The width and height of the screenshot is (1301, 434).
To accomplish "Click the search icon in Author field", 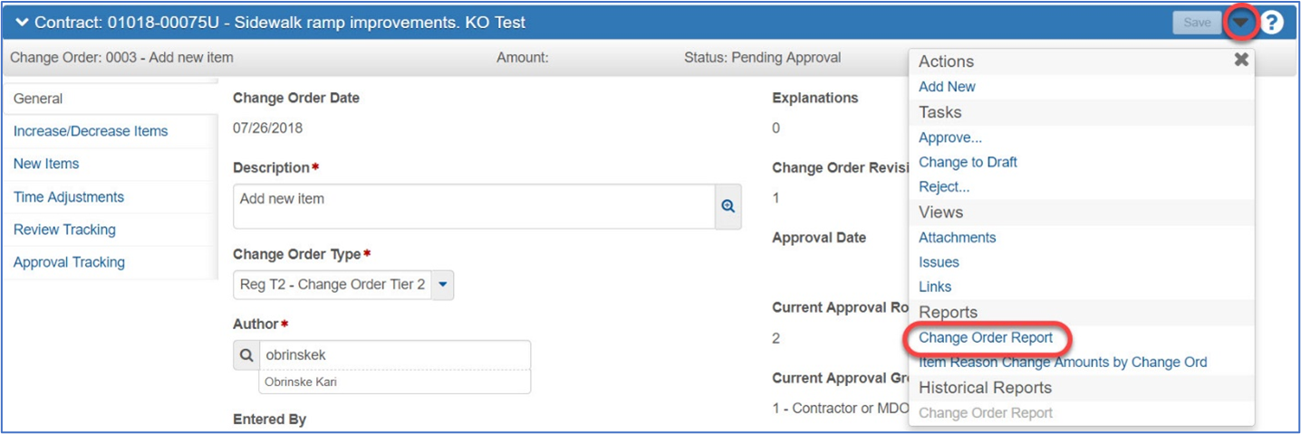I will pyautogui.click(x=246, y=355).
